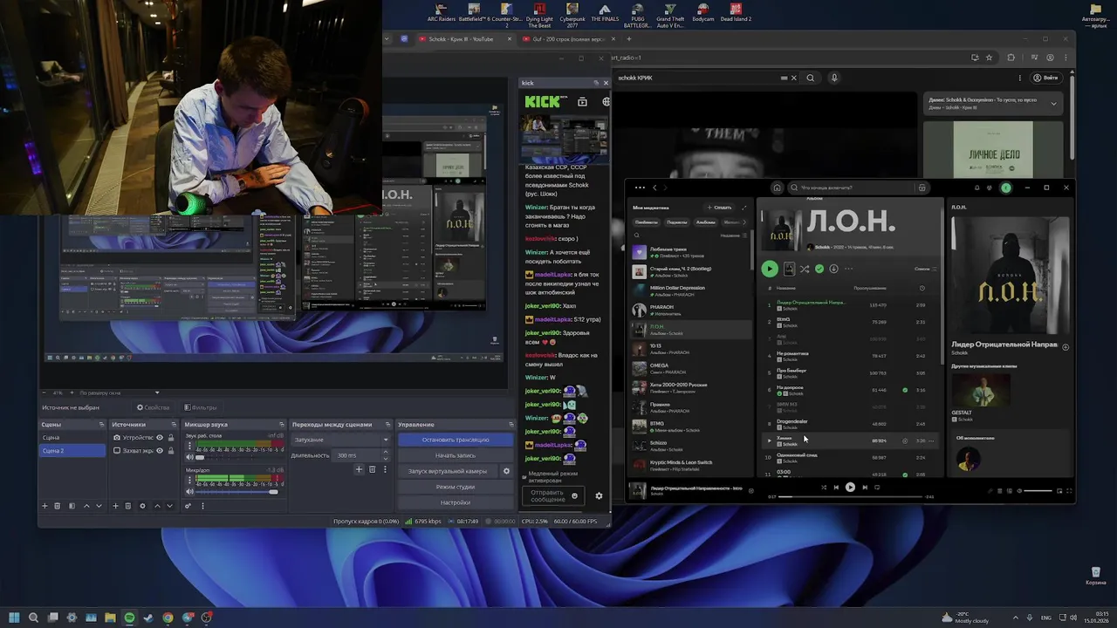Toggle saved checkmark on Л.О.Н. album
This screenshot has height=628, width=1117.
(819, 269)
